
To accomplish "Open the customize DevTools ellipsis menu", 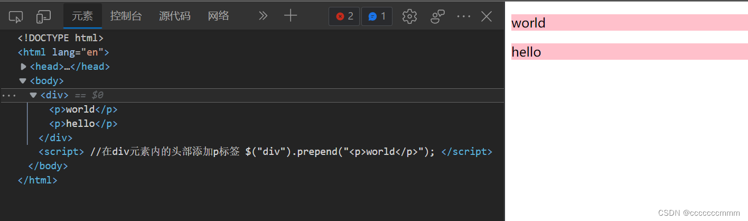I will 463,16.
